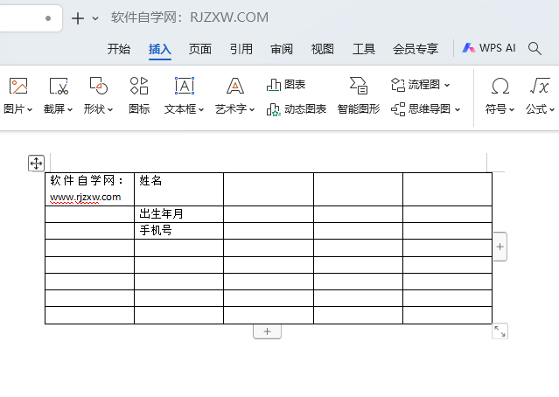Expand the 文本框 dropdown arrow
The image size is (559, 397).
click(201, 110)
